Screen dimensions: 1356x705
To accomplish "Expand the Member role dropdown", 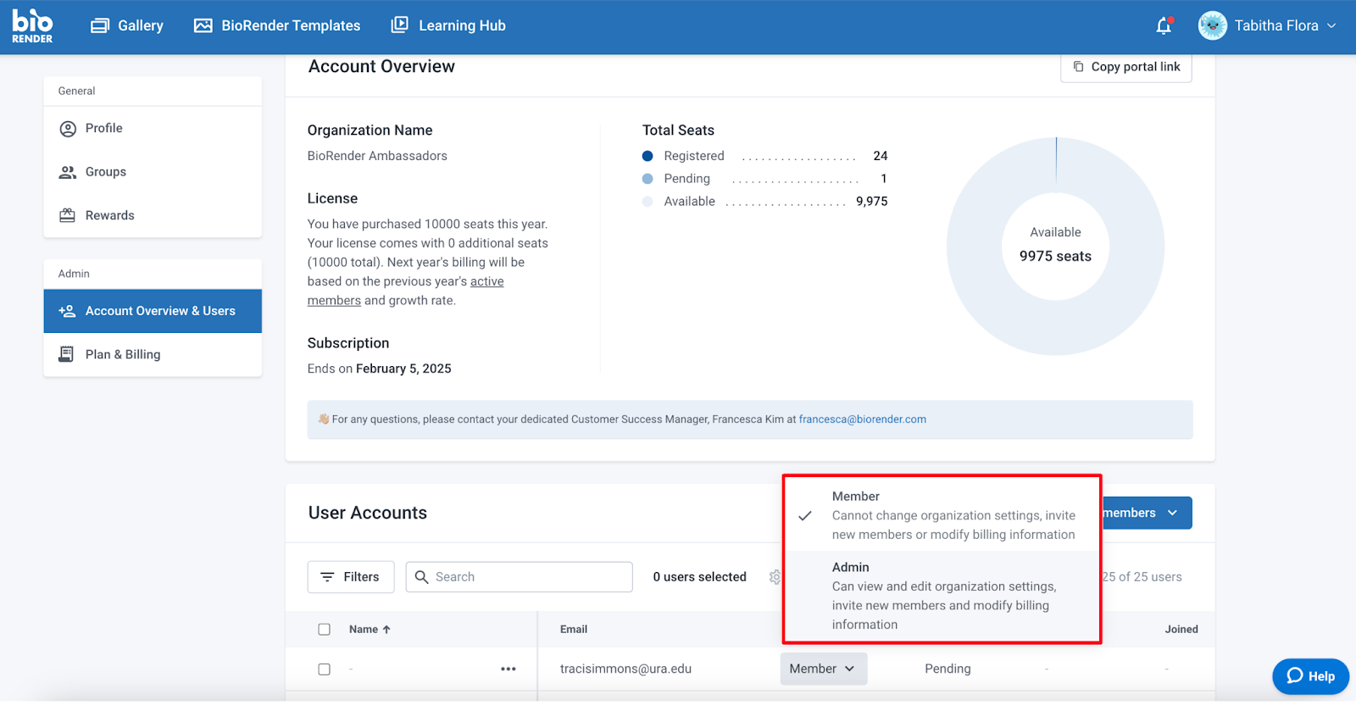I will [822, 669].
